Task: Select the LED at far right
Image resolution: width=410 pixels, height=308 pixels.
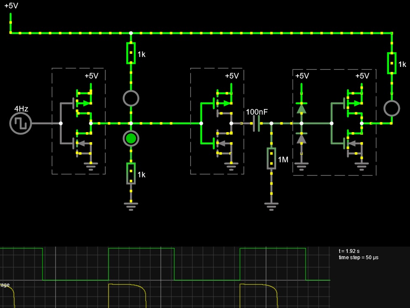Action: (392, 108)
